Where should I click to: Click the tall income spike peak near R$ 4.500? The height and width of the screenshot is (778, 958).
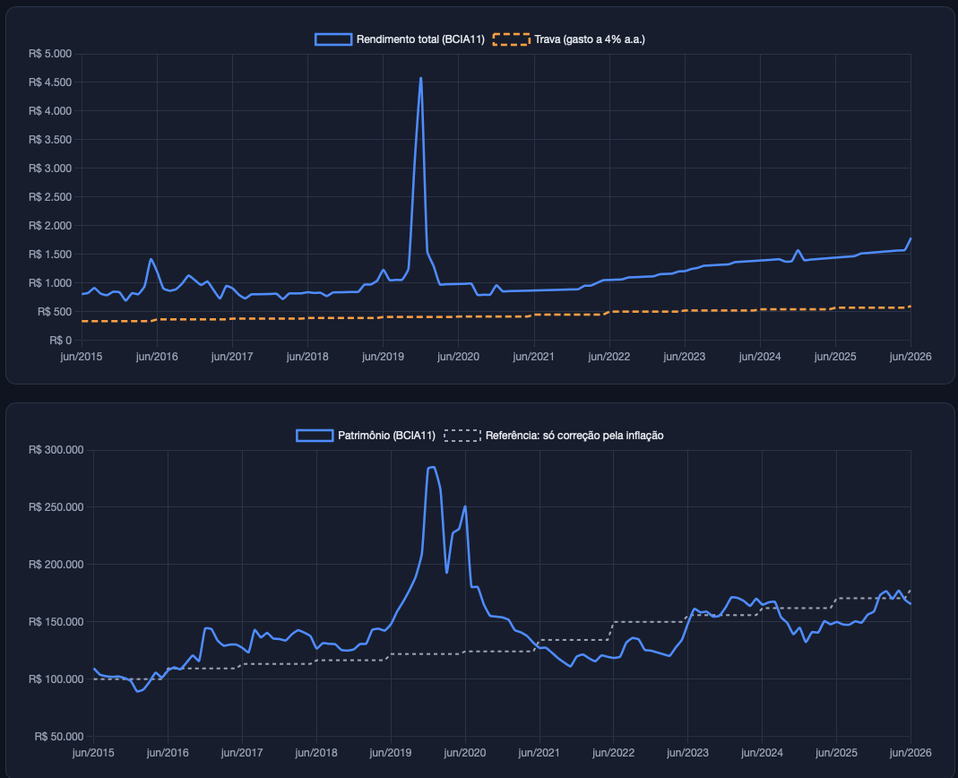[x=420, y=78]
